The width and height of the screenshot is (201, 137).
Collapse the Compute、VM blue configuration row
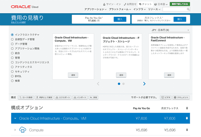point(15,118)
